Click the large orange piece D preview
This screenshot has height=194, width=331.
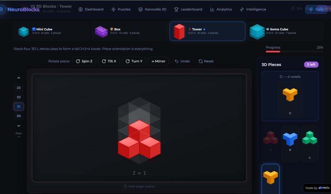[x=290, y=95]
